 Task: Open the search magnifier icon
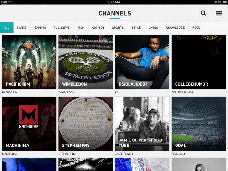203,13
